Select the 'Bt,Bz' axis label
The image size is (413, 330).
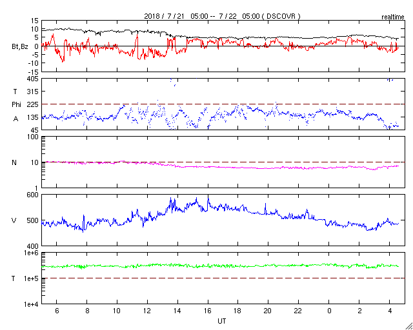(x=20, y=48)
